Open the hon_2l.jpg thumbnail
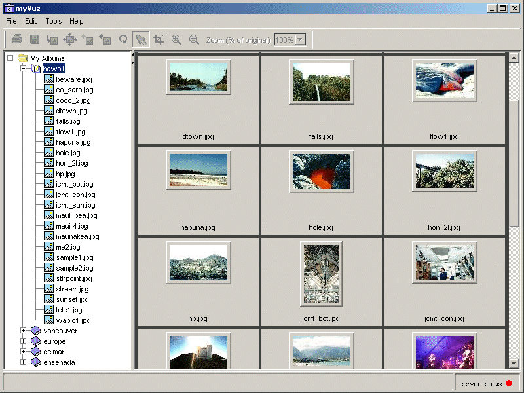The height and width of the screenshot is (393, 524). (x=445, y=171)
